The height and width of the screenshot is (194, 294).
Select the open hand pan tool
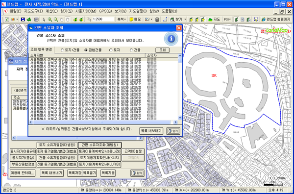(x=62, y=20)
